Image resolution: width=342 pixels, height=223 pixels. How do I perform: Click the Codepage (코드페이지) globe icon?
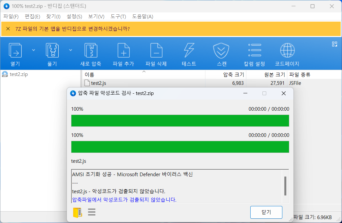click(287, 51)
